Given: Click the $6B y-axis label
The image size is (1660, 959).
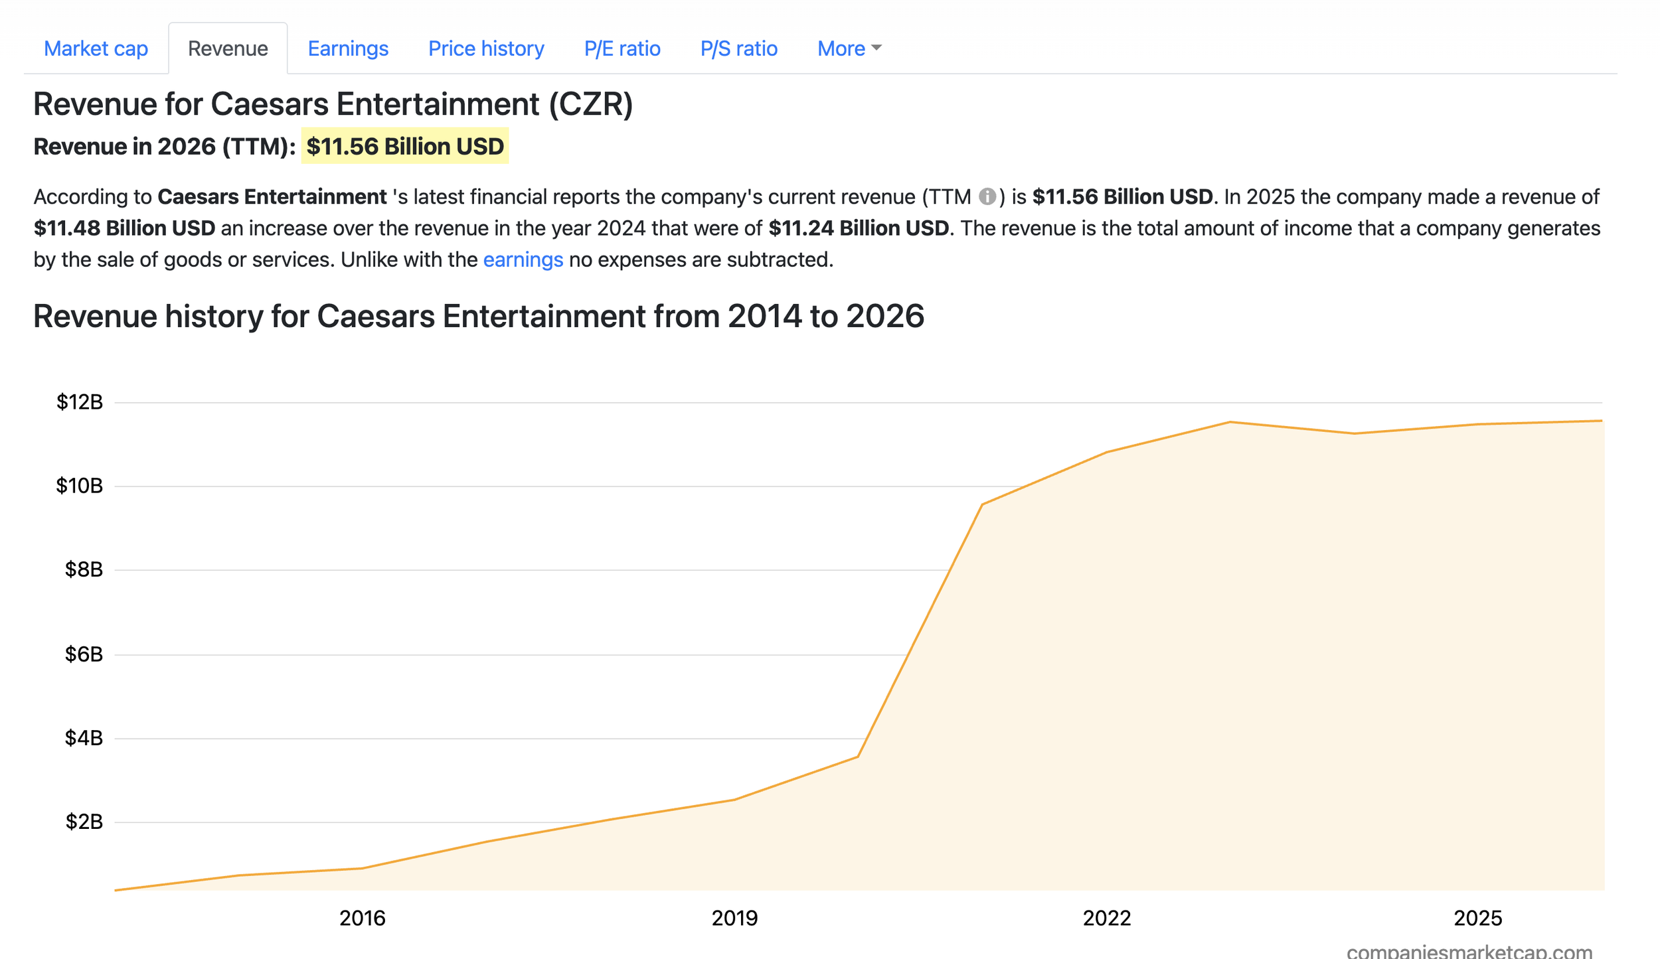Looking at the screenshot, I should (84, 654).
